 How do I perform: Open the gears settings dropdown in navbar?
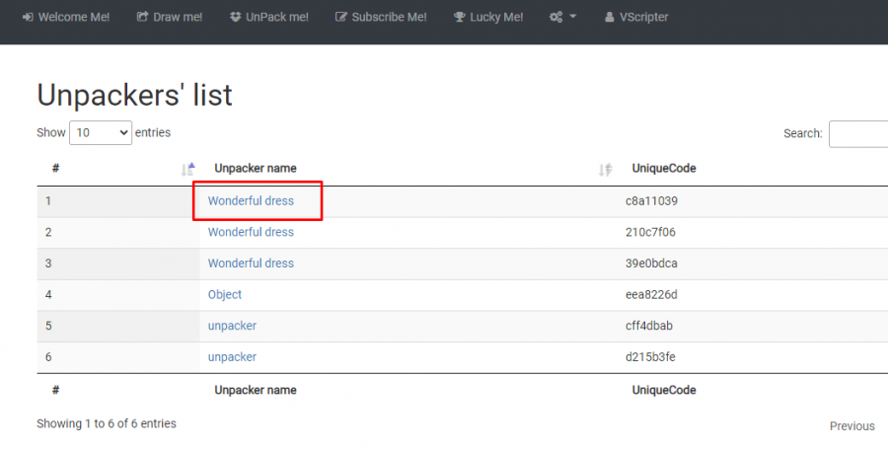pyautogui.click(x=562, y=17)
